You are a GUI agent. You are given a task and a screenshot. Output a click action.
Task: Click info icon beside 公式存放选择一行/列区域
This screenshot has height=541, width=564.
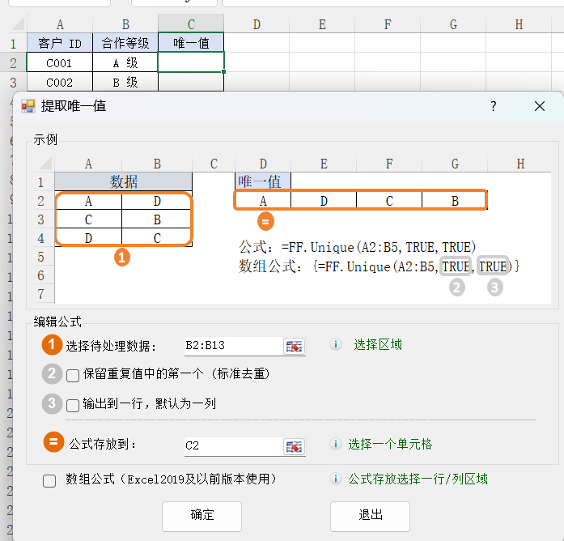coord(336,479)
